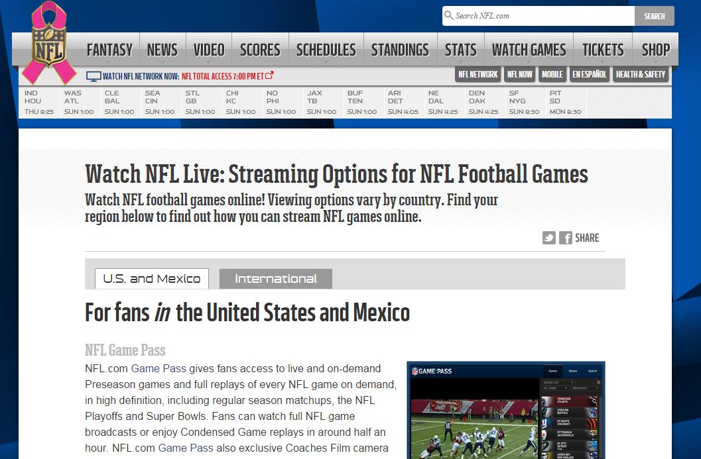This screenshot has height=459, width=701.
Task: Click the Game Pass logo in the screenshot
Action: pos(432,371)
